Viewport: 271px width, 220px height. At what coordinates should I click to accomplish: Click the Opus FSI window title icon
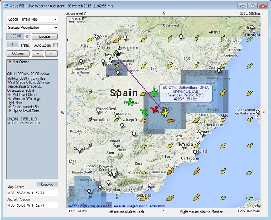pyautogui.click(x=6, y=6)
